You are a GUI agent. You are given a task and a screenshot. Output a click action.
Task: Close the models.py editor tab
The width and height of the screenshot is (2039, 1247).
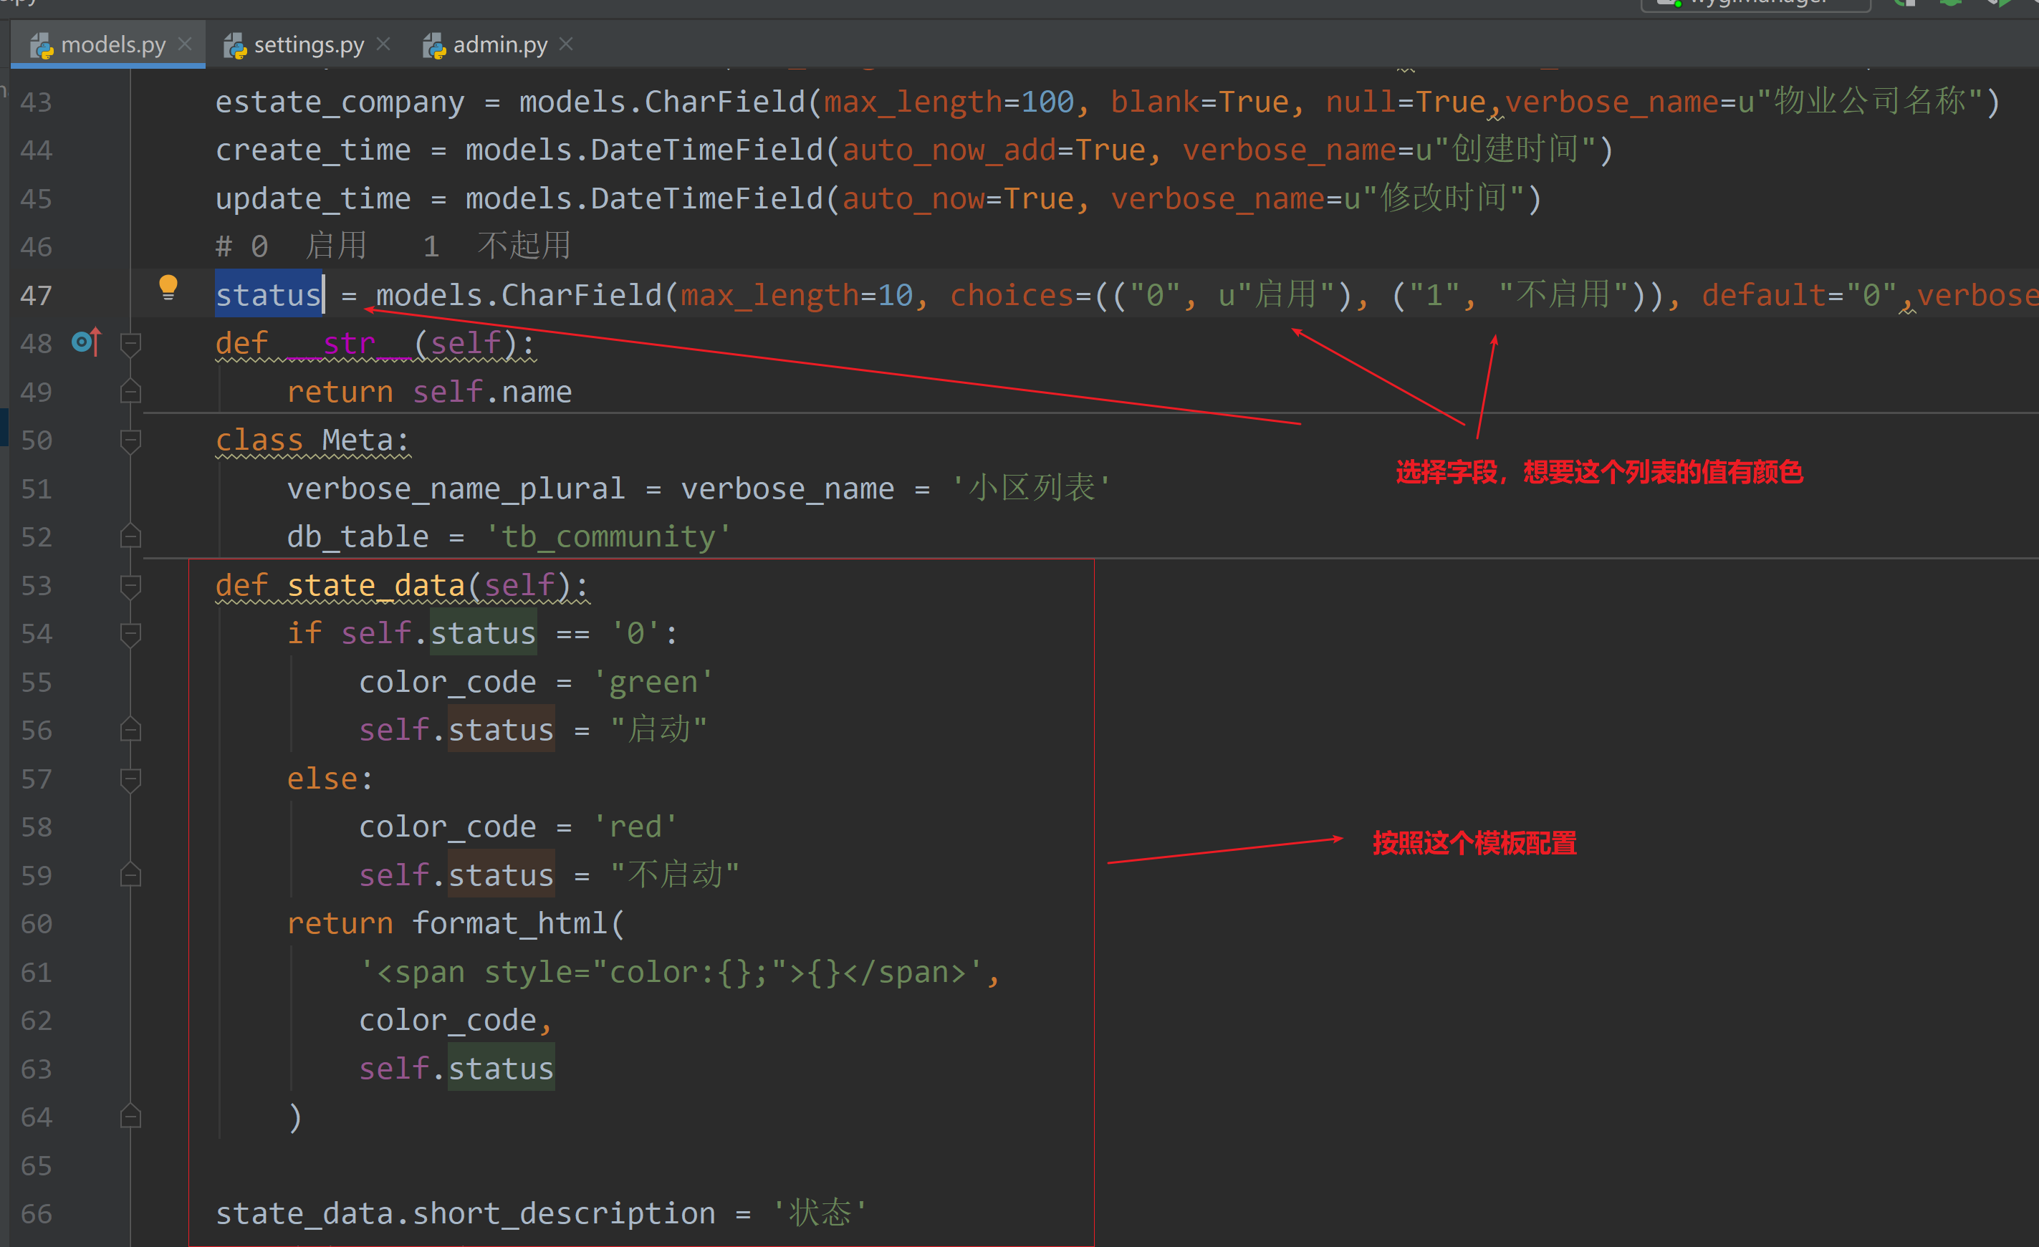click(186, 44)
